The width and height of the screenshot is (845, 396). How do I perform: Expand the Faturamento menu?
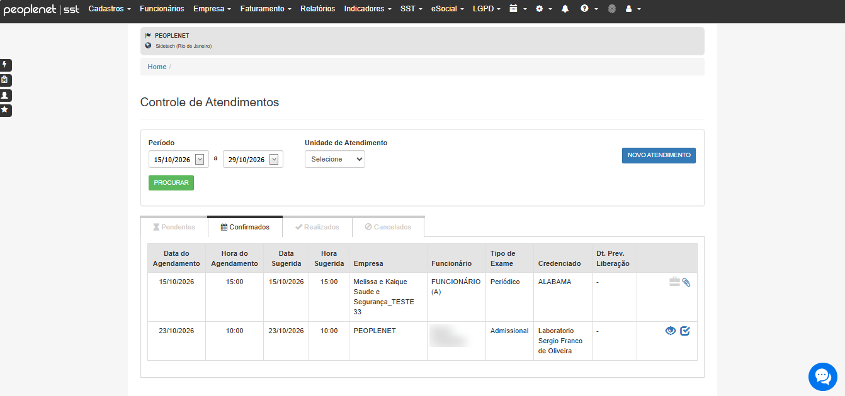tap(266, 9)
